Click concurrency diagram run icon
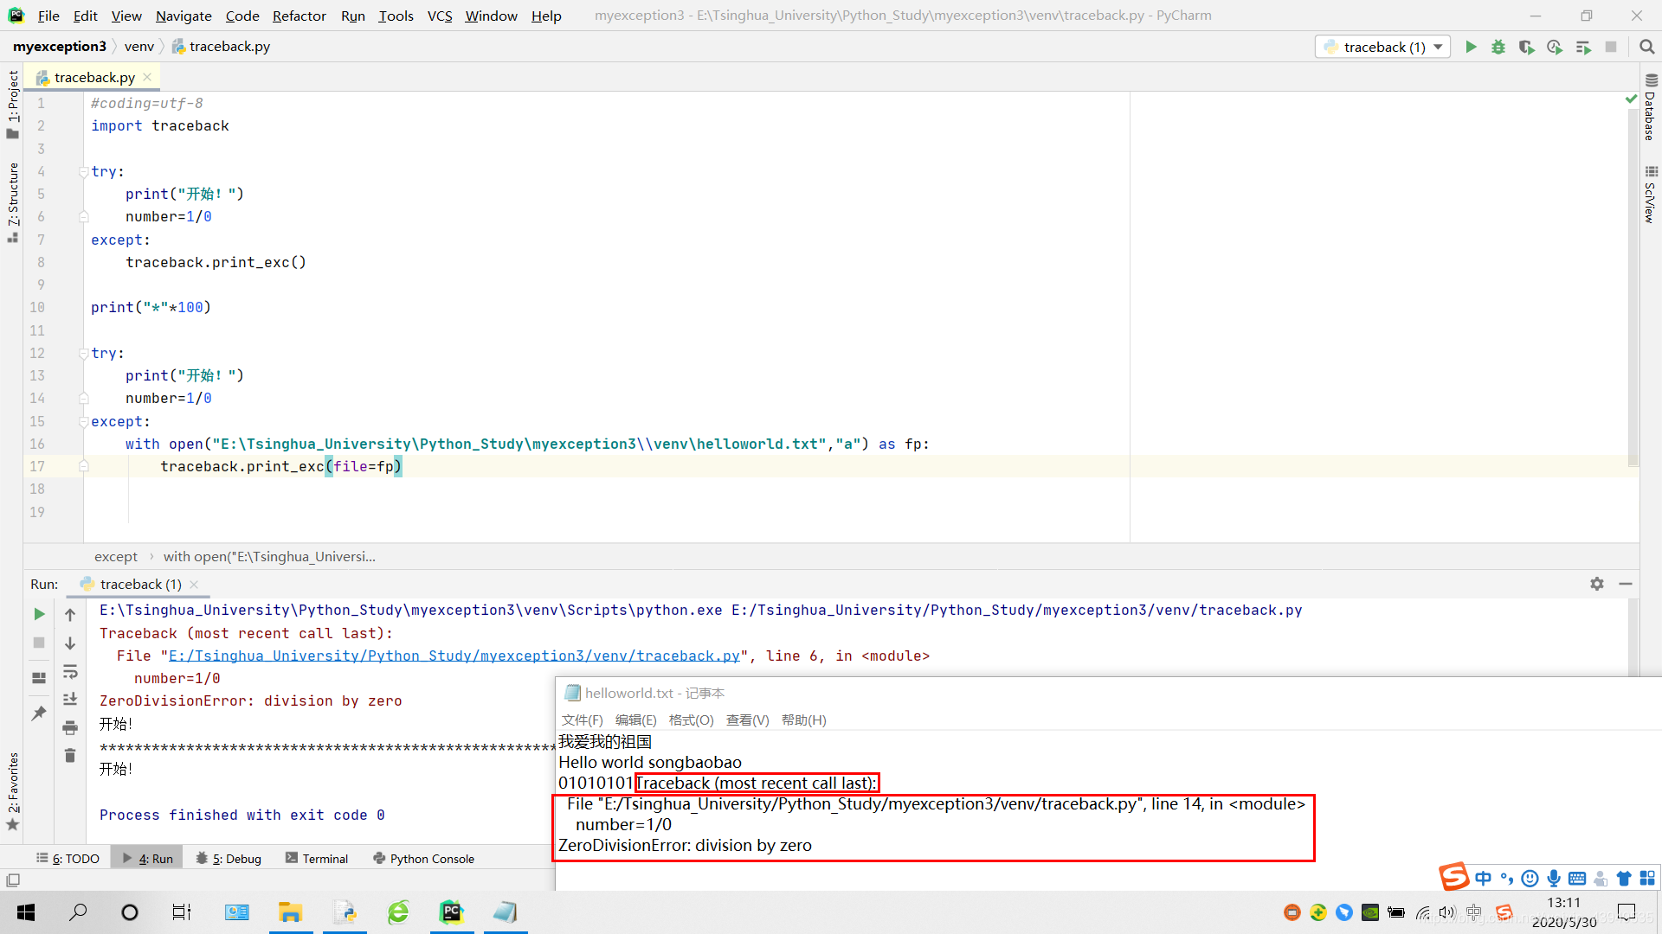Screen dimensions: 1662x934 click(x=1583, y=47)
